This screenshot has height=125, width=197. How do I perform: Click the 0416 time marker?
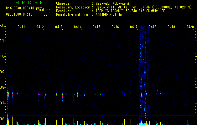click(115, 27)
